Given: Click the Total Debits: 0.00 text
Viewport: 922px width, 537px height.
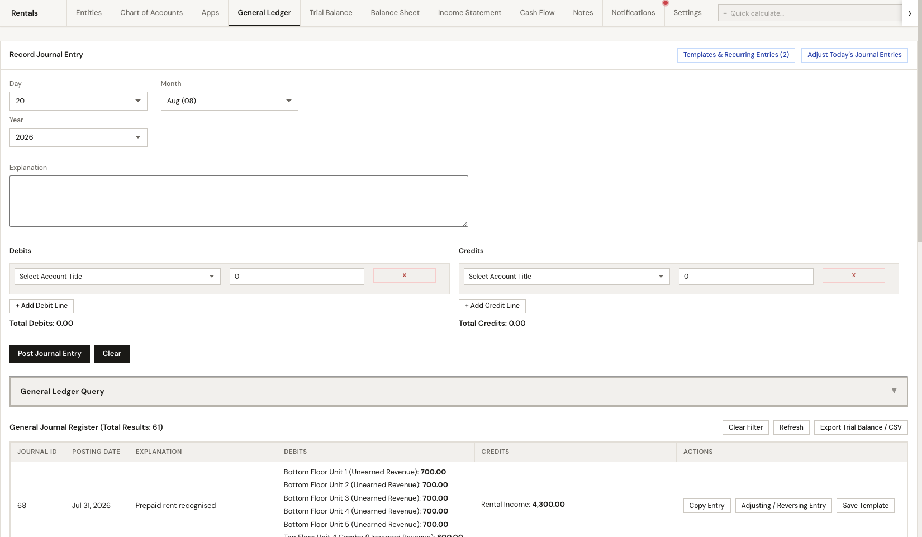Looking at the screenshot, I should 41,324.
